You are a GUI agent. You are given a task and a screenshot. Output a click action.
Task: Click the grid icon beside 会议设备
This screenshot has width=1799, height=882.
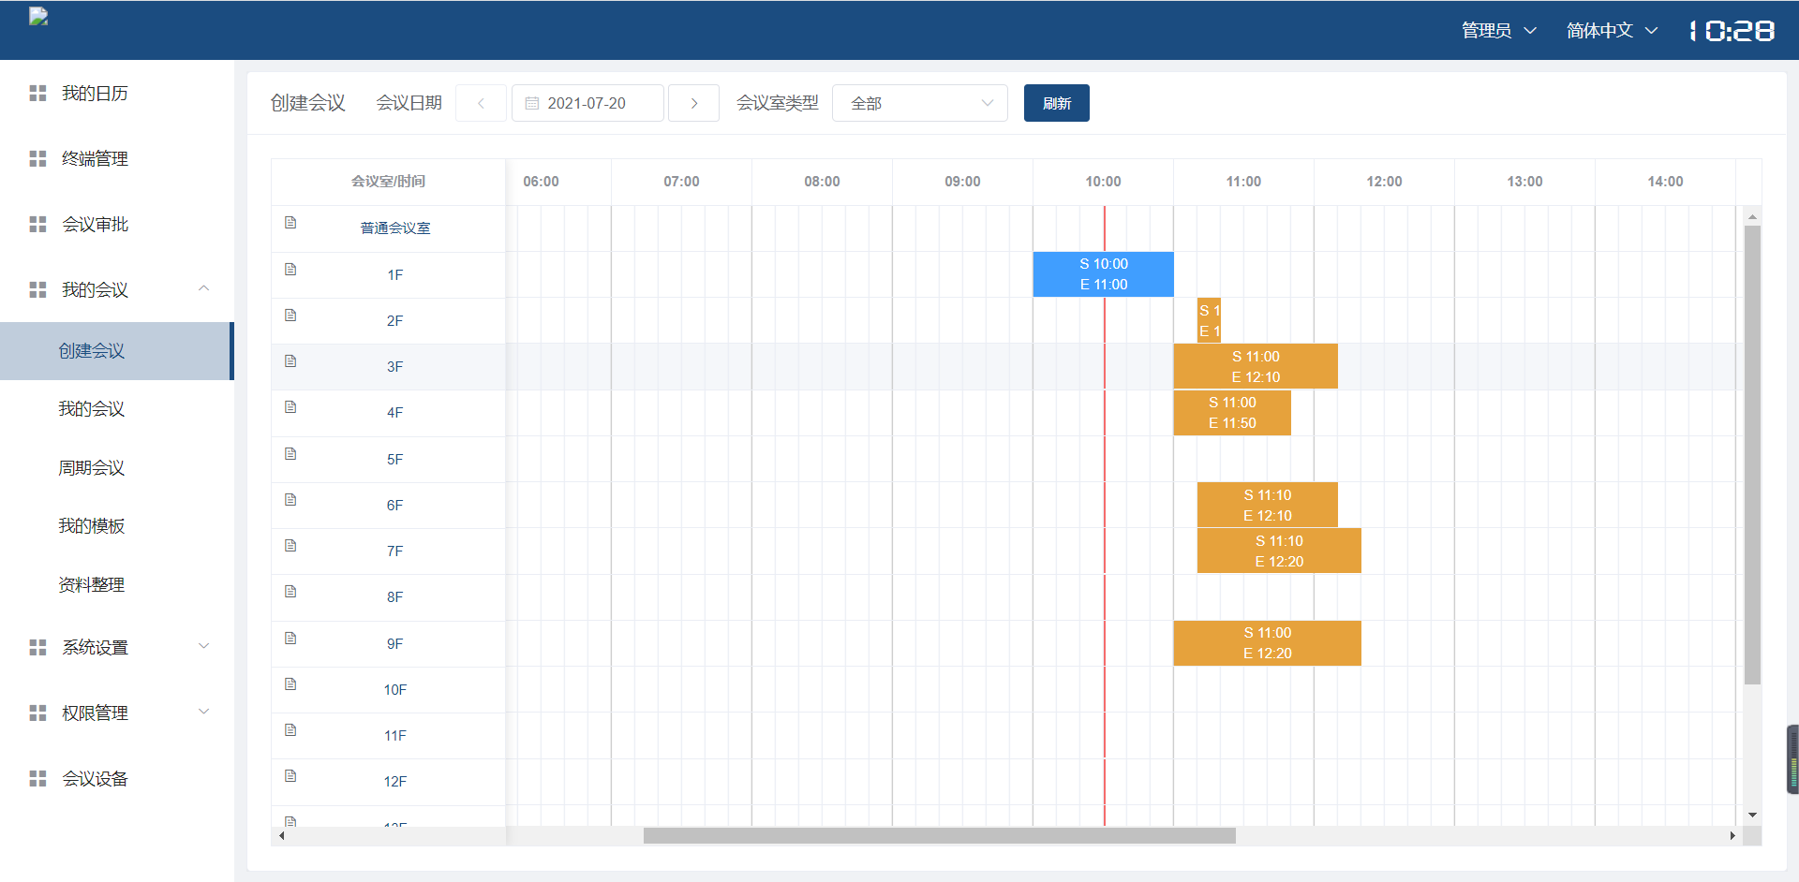tap(37, 779)
